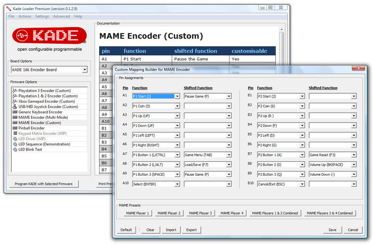This screenshot has height=244, width=373.
Task: Click the LED Sequence (Demonstration) icon
Action: 15,144
